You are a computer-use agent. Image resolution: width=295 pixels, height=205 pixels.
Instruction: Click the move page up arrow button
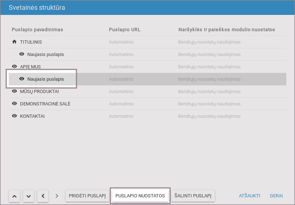(x=14, y=196)
